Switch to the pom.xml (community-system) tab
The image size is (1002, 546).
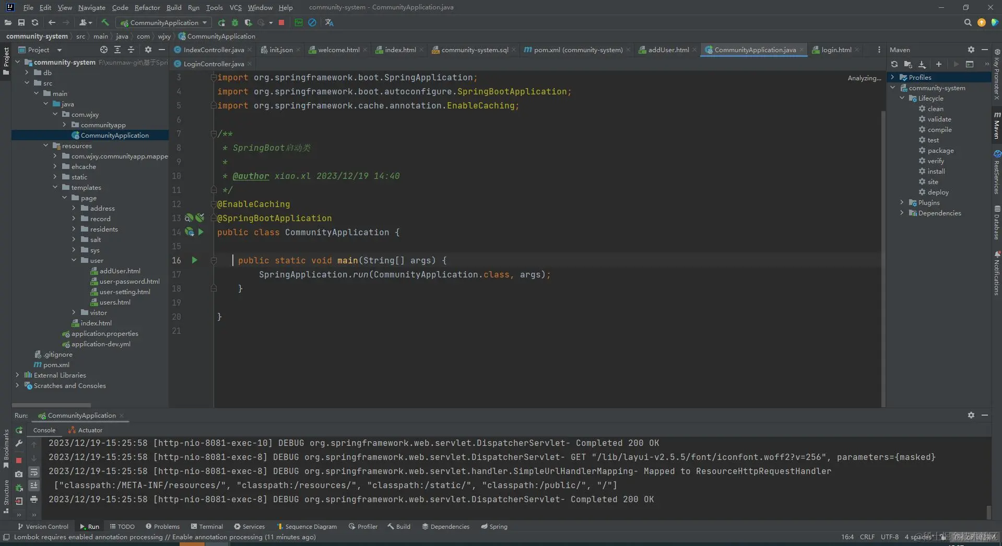pos(577,50)
